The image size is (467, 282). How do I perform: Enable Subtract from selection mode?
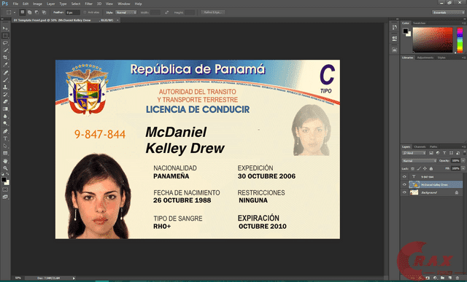click(x=36, y=12)
